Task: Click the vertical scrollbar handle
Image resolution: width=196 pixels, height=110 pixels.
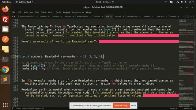Action: 195,43
